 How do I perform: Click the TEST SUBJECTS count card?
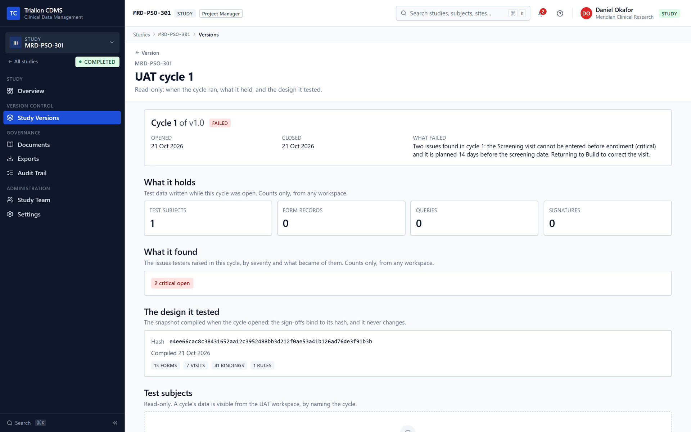click(208, 218)
